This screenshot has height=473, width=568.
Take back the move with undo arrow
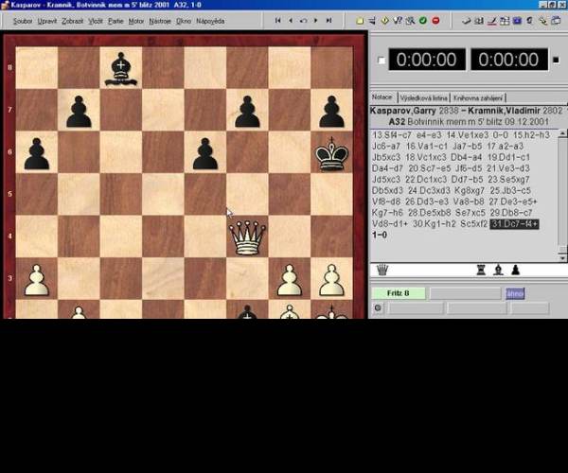[303, 21]
